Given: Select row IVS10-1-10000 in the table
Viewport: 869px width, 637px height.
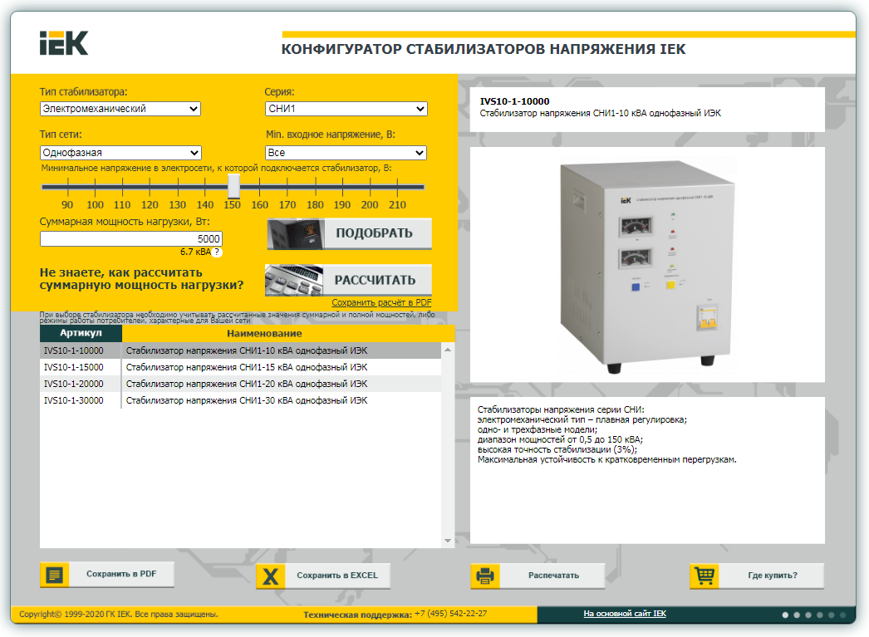Looking at the screenshot, I should [241, 350].
